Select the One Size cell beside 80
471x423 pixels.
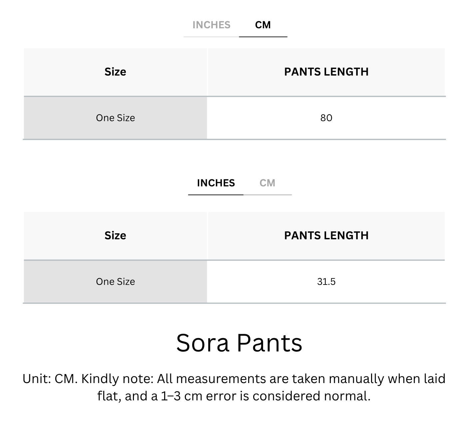click(115, 118)
